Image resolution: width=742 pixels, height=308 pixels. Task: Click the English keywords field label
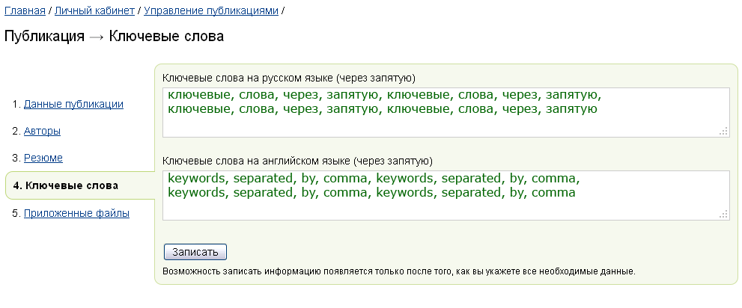point(297,161)
